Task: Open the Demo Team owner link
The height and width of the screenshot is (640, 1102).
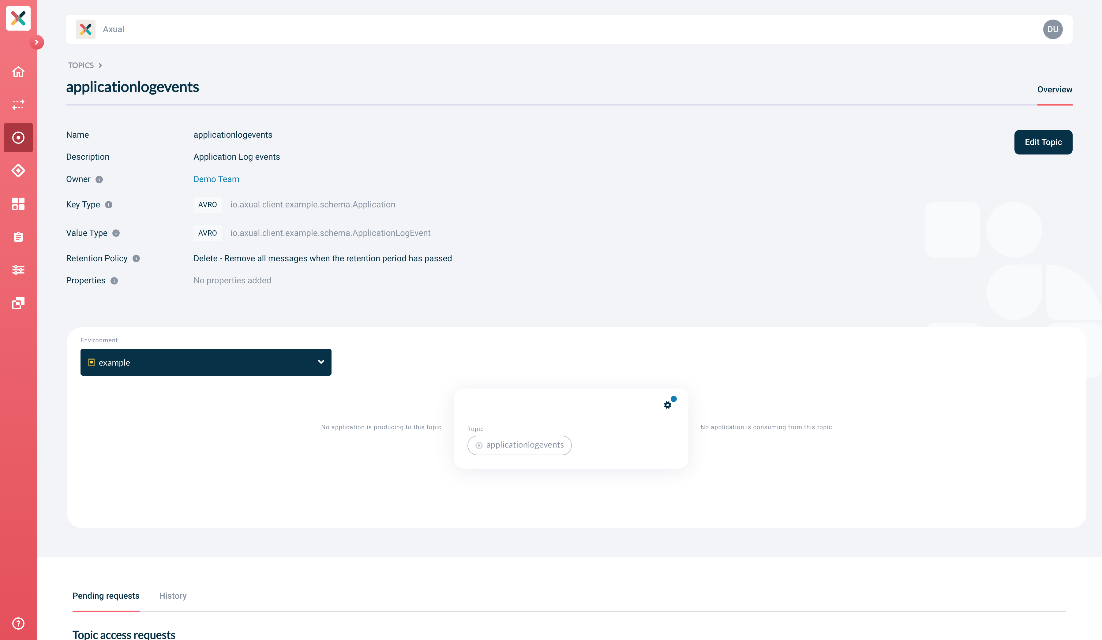Action: tap(216, 179)
